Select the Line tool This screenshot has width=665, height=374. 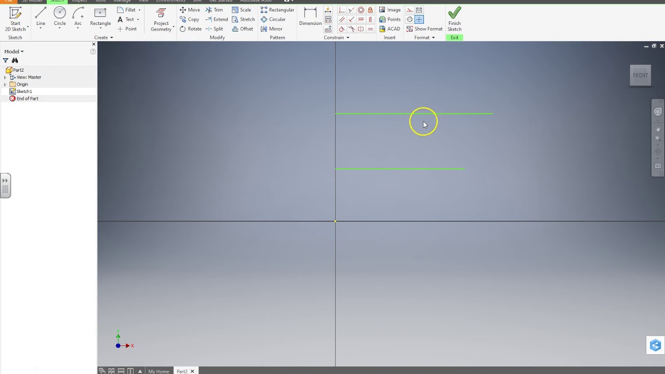(41, 16)
